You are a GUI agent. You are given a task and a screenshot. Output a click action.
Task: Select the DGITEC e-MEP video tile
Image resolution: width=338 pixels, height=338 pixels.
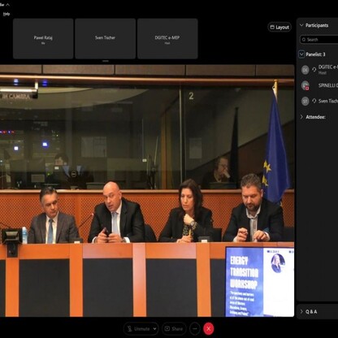(x=167, y=38)
